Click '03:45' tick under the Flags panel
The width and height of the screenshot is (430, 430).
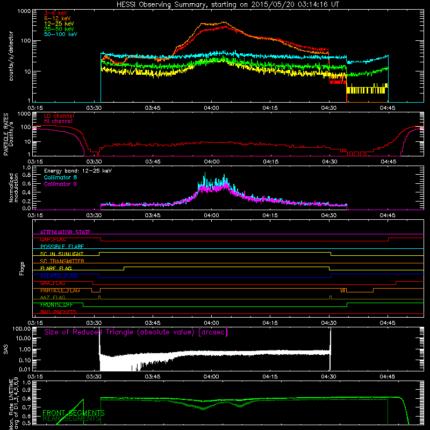point(153,323)
